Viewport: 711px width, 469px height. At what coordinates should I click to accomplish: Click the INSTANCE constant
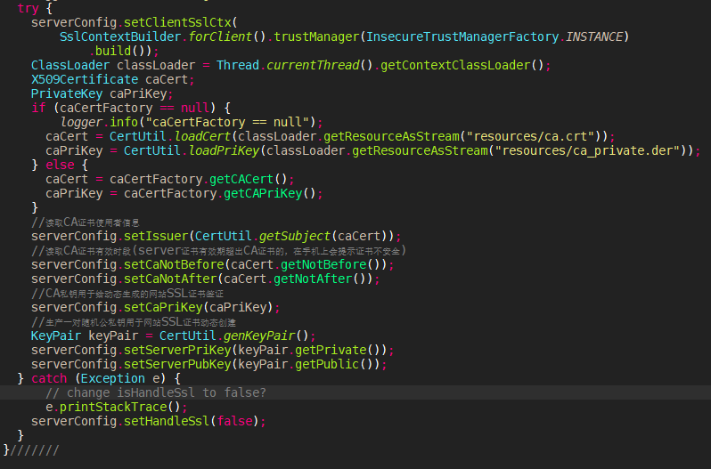pyautogui.click(x=594, y=36)
